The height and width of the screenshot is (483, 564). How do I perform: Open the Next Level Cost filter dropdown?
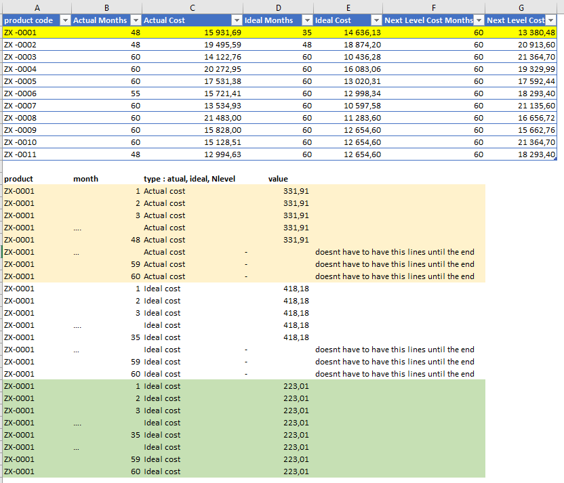tap(550, 20)
